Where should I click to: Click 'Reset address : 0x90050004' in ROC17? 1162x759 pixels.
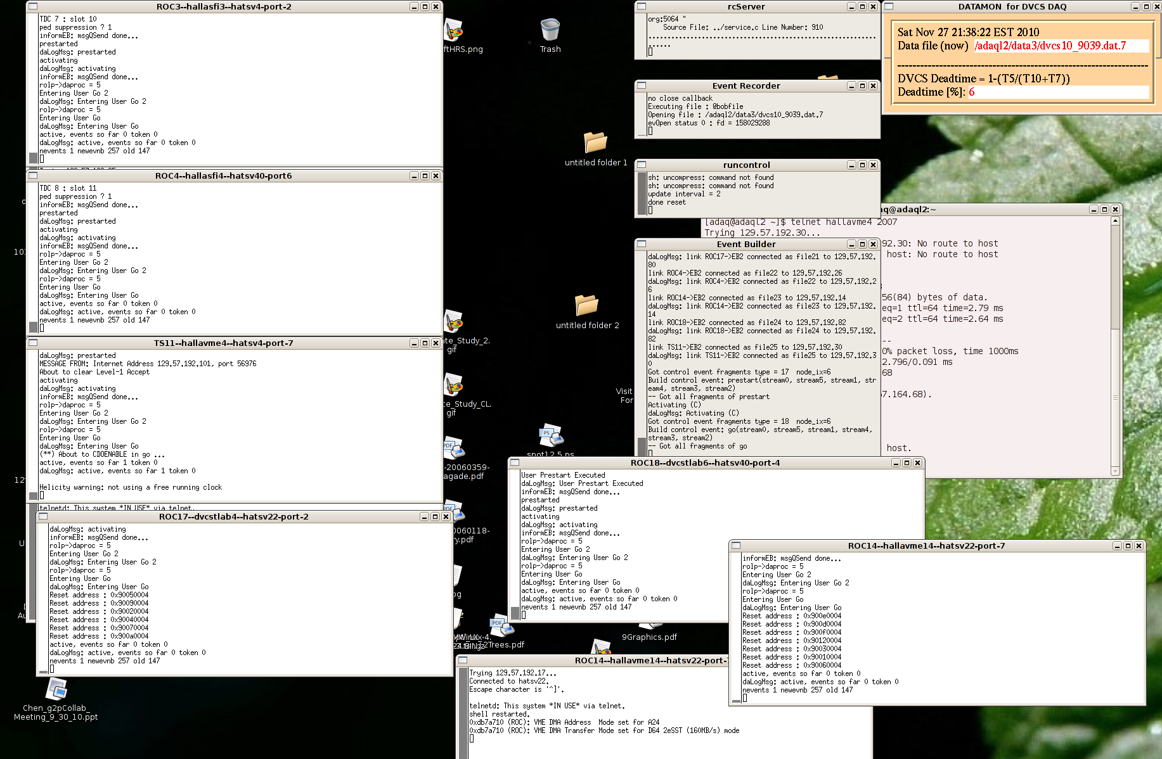[99, 595]
